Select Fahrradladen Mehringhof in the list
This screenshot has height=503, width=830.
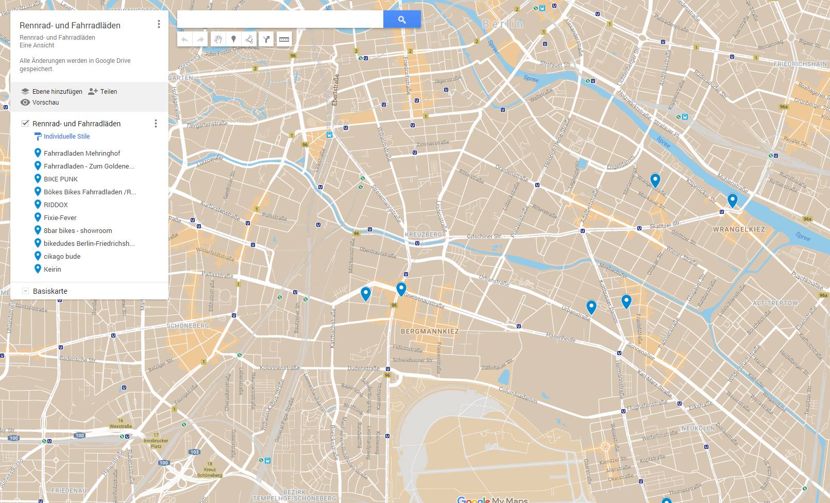point(81,153)
